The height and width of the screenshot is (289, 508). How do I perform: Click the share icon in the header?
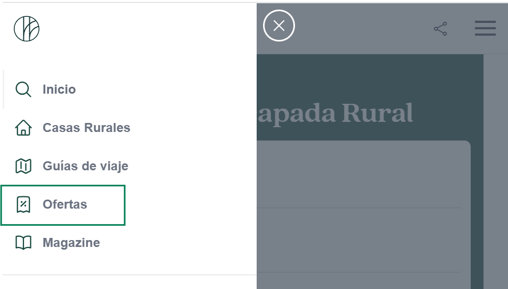pos(440,29)
